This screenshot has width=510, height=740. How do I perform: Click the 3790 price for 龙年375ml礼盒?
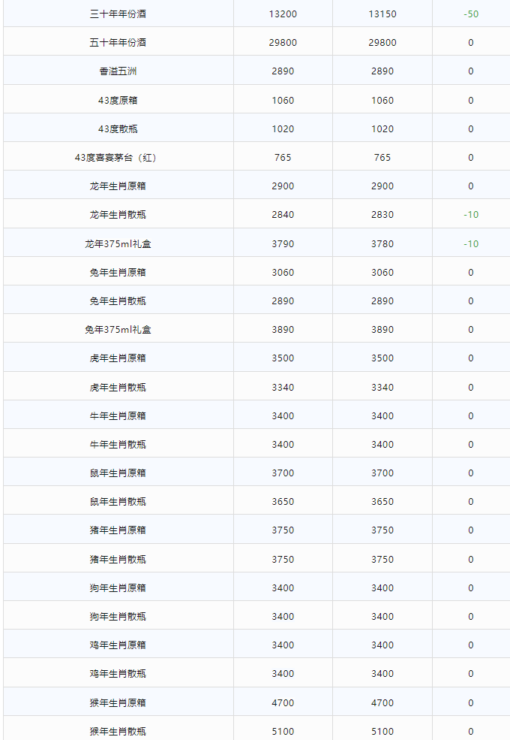283,244
